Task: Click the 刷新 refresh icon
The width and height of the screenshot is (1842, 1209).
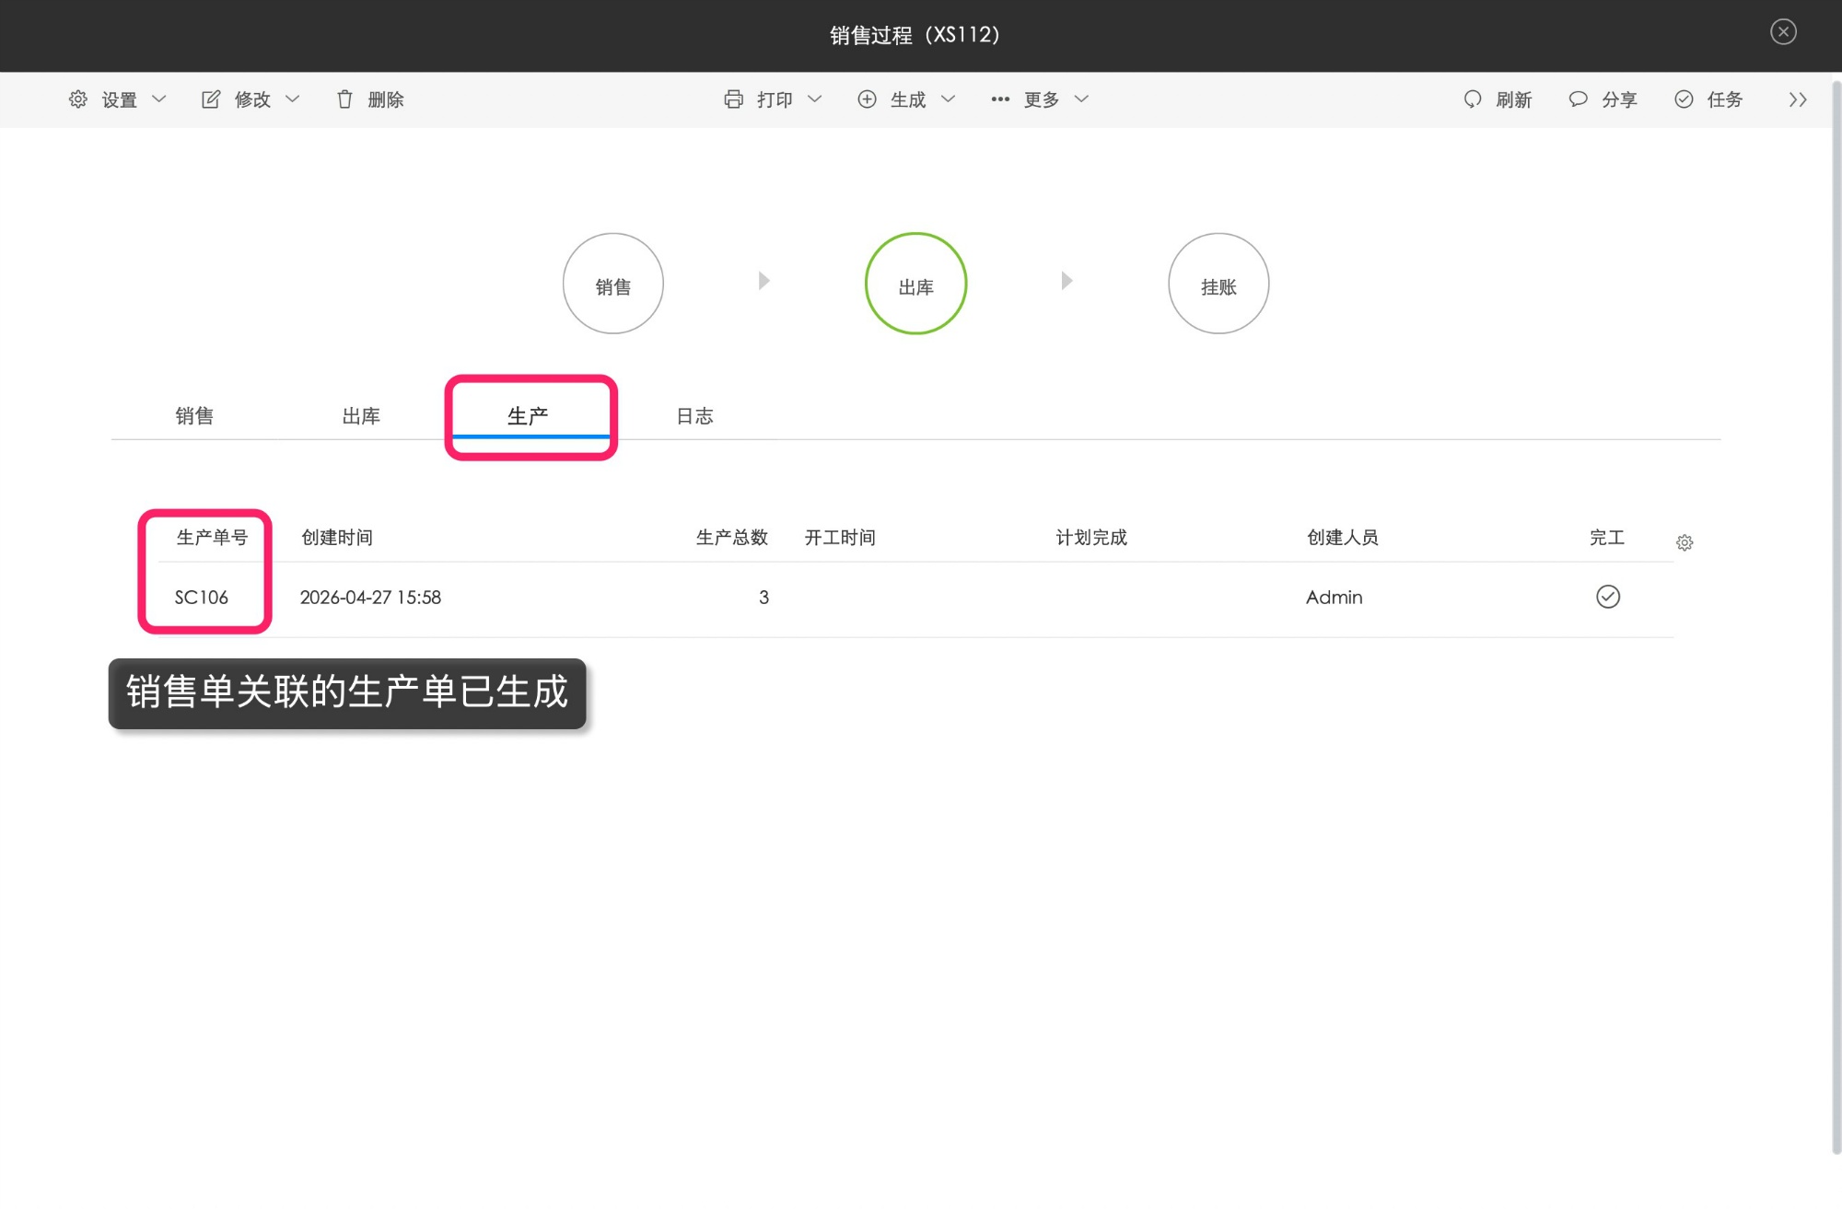Action: 1473,99
